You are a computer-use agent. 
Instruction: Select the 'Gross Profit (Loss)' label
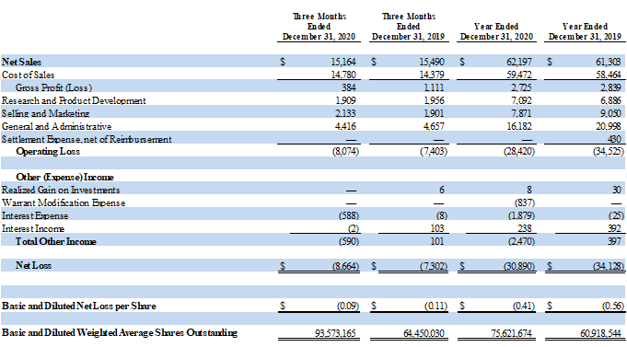pyautogui.click(x=54, y=87)
